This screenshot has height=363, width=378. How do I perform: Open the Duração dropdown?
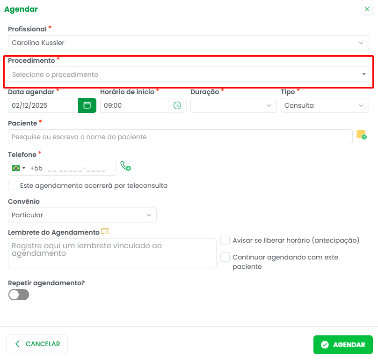tap(233, 105)
